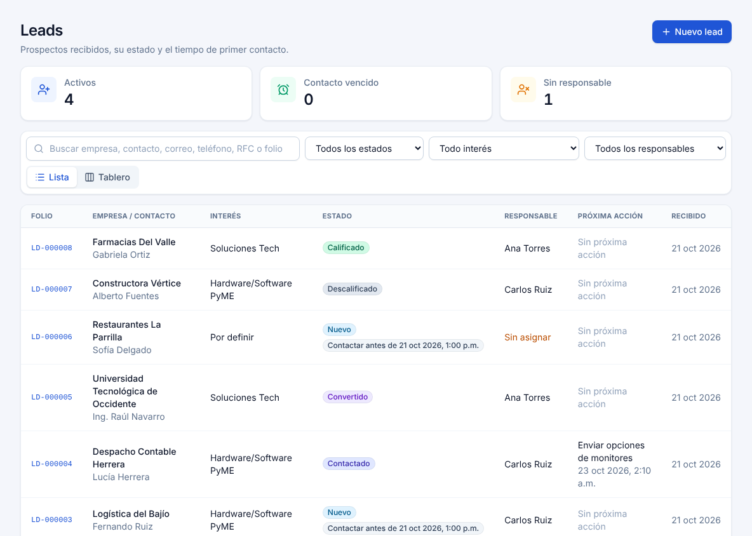Click the Contacto vencido alarm clock icon

[283, 90]
